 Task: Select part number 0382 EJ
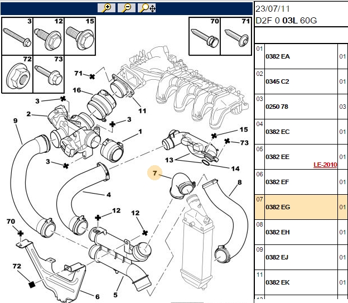pyautogui.click(x=277, y=257)
